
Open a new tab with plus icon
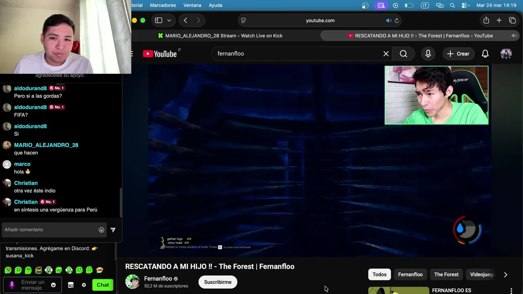pyautogui.click(x=499, y=20)
